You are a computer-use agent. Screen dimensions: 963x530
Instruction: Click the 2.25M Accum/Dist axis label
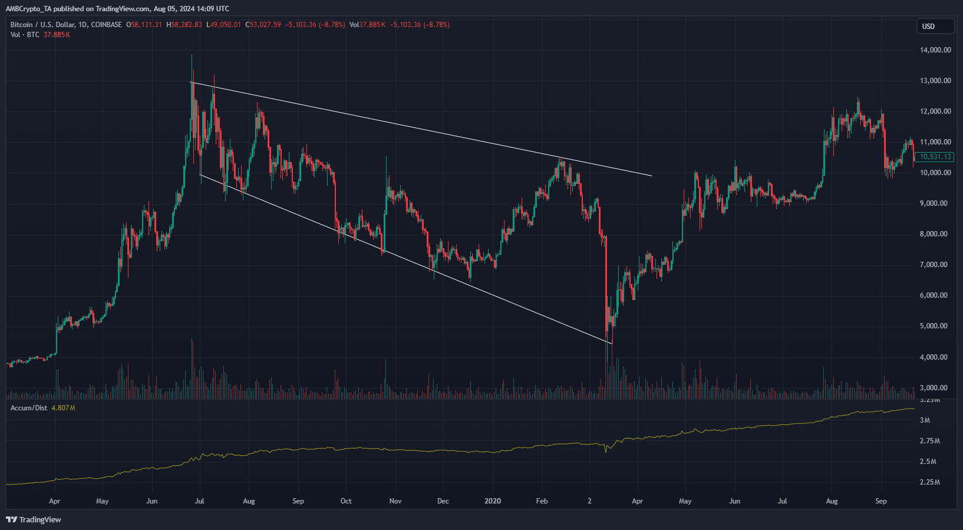pyautogui.click(x=929, y=482)
